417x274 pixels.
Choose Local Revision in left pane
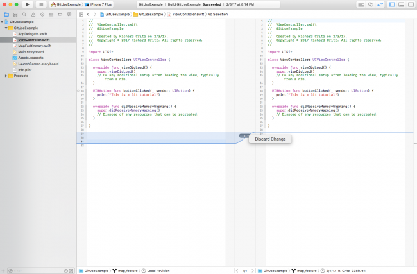(x=156, y=271)
